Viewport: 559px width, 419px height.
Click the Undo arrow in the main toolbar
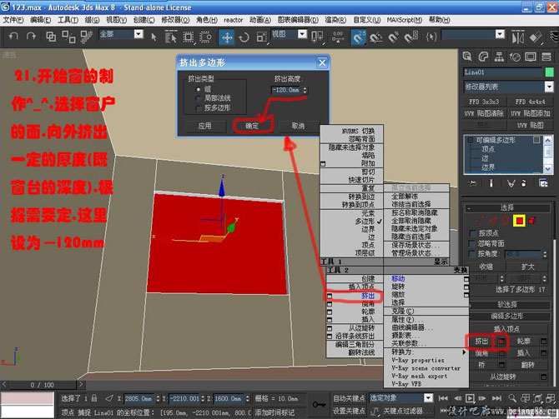(13, 37)
